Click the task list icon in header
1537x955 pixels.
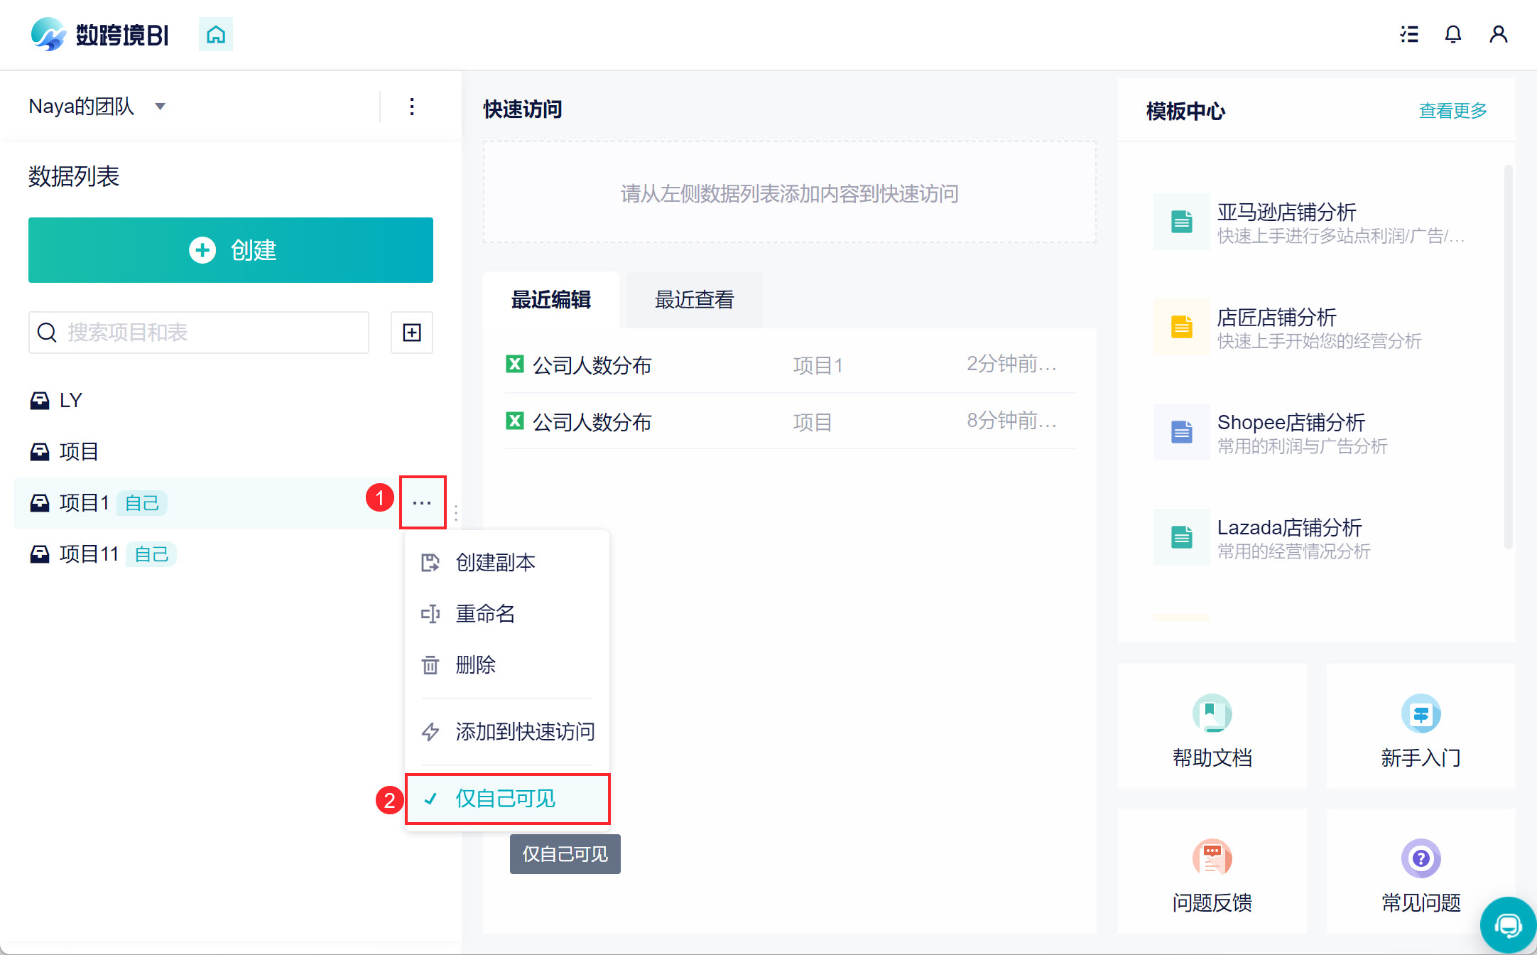(x=1409, y=34)
